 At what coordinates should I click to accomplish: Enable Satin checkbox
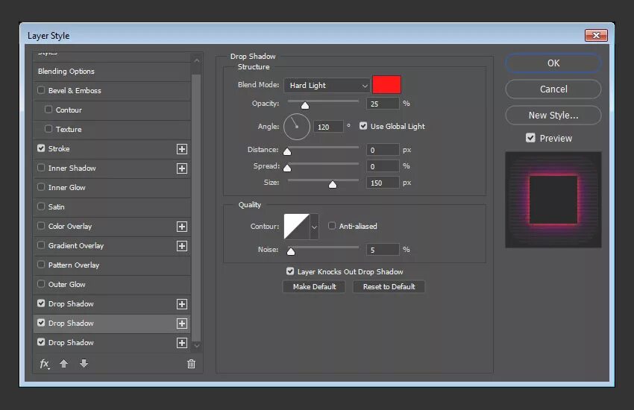(x=41, y=206)
